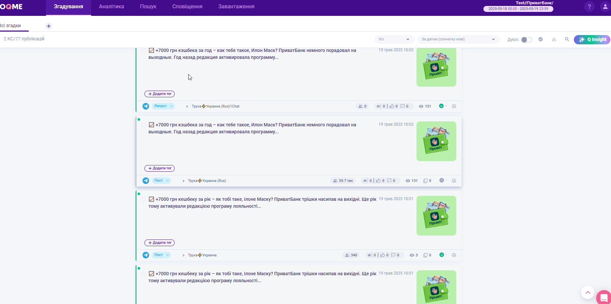This screenshot has width=611, height=304.
Task: Launch the Q Insight button
Action: [x=592, y=39]
